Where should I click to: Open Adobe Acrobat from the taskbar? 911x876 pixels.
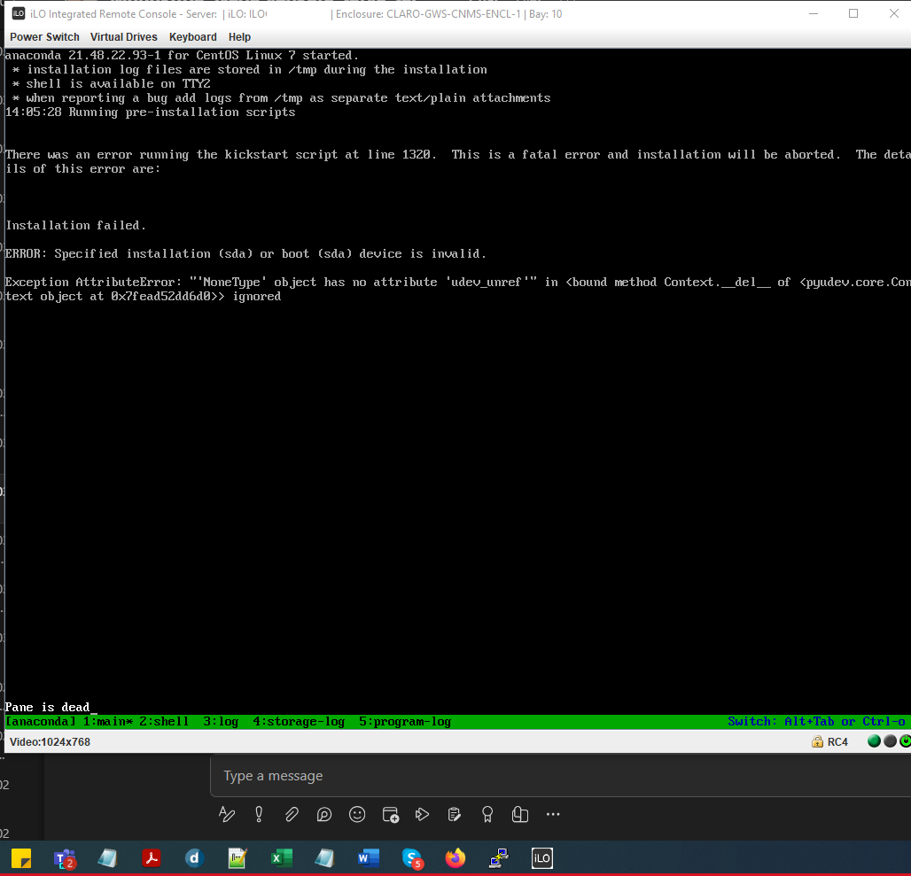pos(151,858)
